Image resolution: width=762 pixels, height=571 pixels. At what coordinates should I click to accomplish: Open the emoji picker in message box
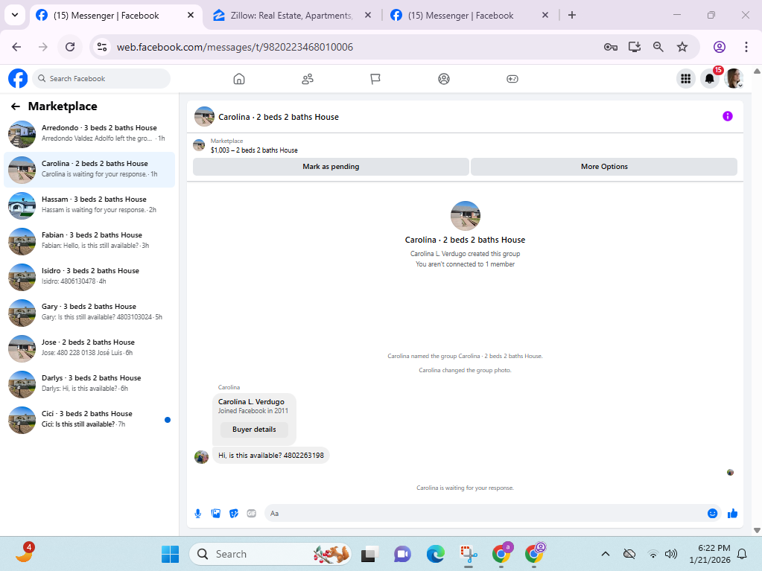tap(712, 513)
